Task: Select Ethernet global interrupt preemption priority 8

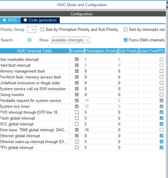Action: pyautogui.click(x=101, y=136)
